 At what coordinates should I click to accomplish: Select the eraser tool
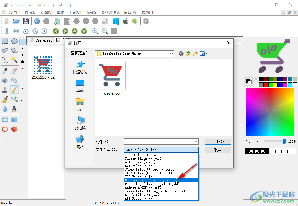point(14,71)
